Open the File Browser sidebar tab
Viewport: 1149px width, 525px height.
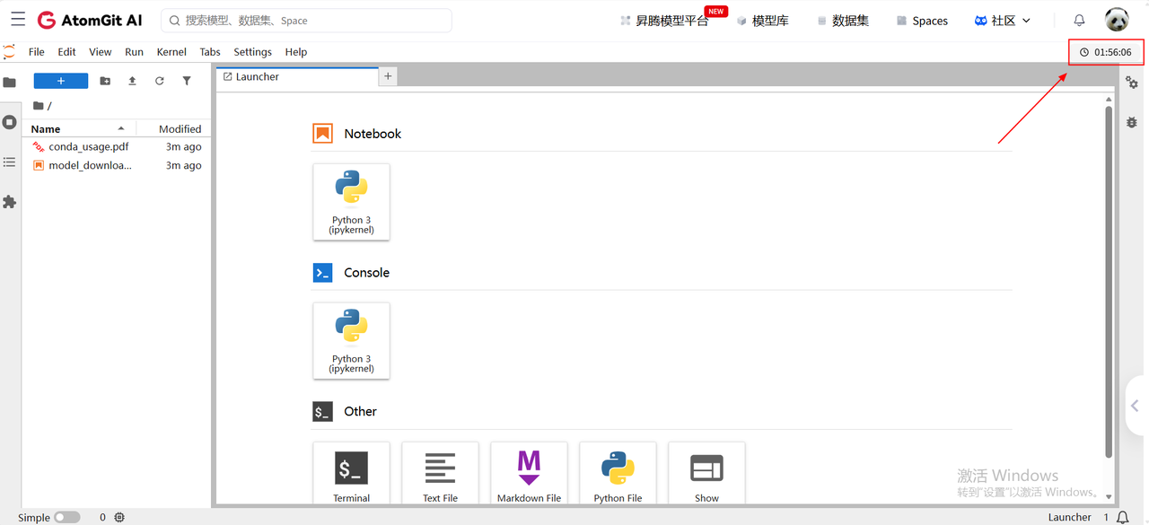(x=10, y=83)
